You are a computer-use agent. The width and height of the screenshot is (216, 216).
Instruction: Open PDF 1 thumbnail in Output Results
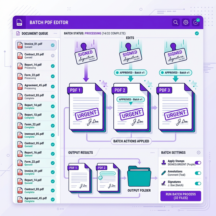[80, 178]
